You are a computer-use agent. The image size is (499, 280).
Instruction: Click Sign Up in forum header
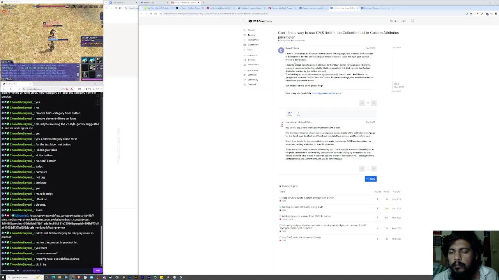(393, 21)
